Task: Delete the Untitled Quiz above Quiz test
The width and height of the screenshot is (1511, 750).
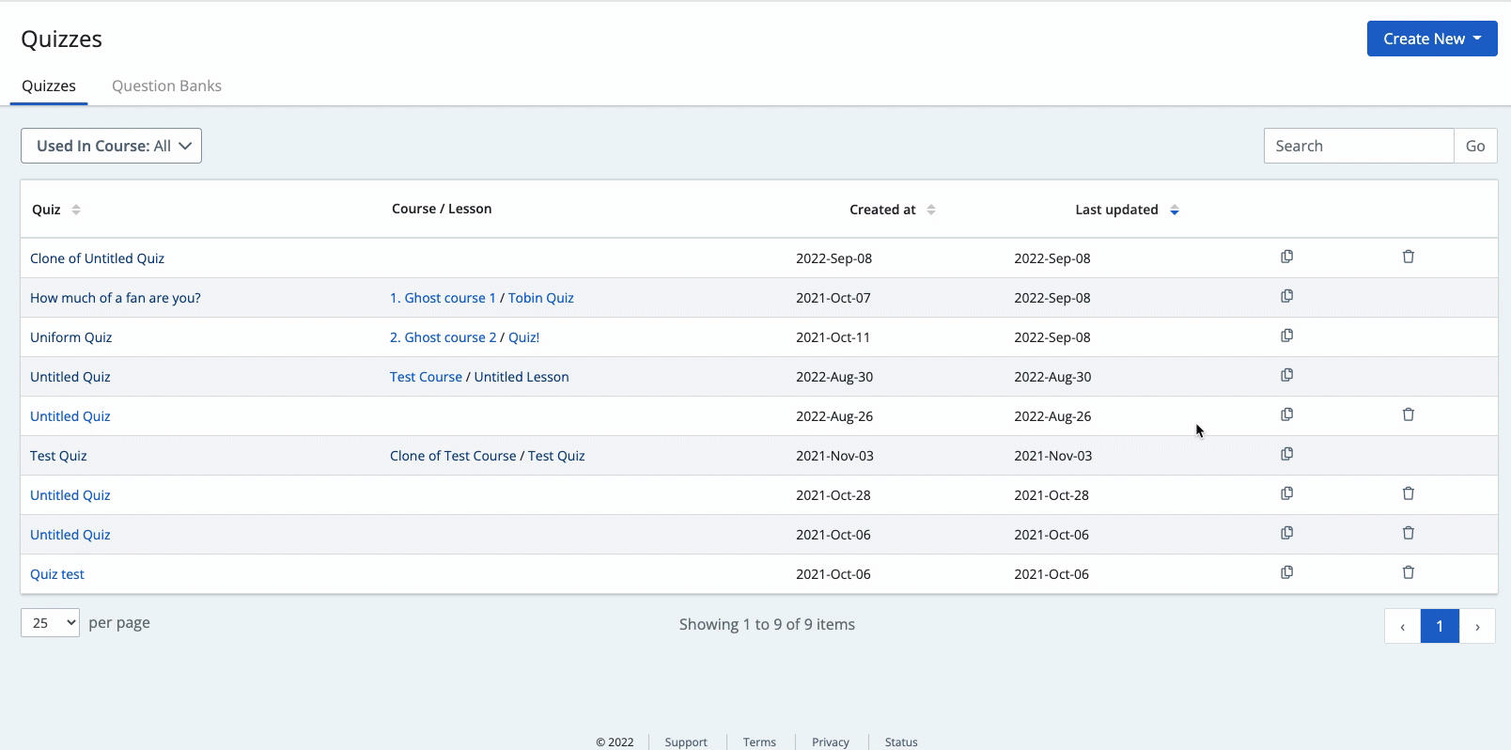Action: click(1408, 533)
